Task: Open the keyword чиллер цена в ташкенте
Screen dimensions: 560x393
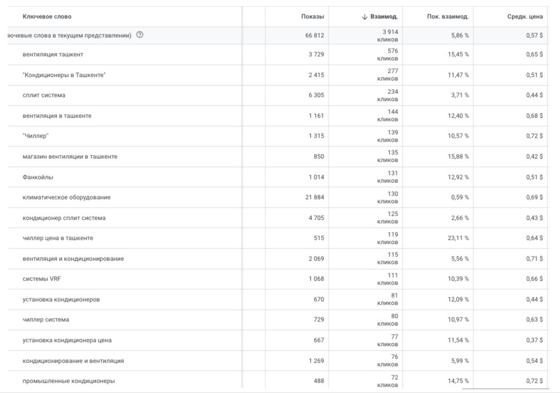Action: (58, 238)
